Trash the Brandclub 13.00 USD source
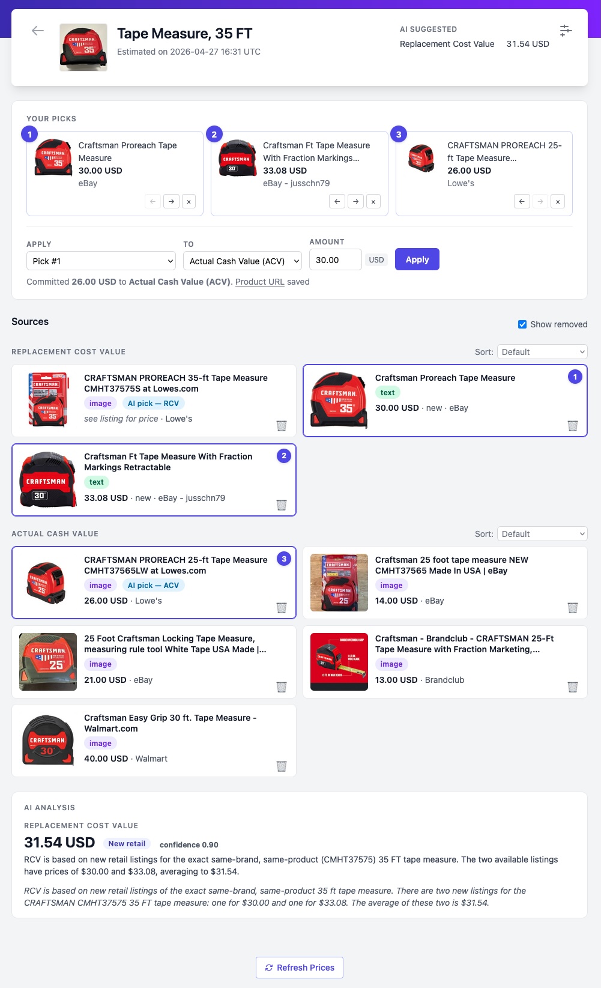Screen dimensions: 601x988 pyautogui.click(x=573, y=687)
